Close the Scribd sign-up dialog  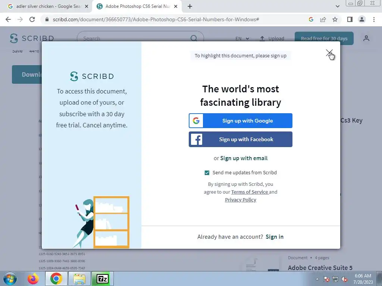[x=329, y=53]
